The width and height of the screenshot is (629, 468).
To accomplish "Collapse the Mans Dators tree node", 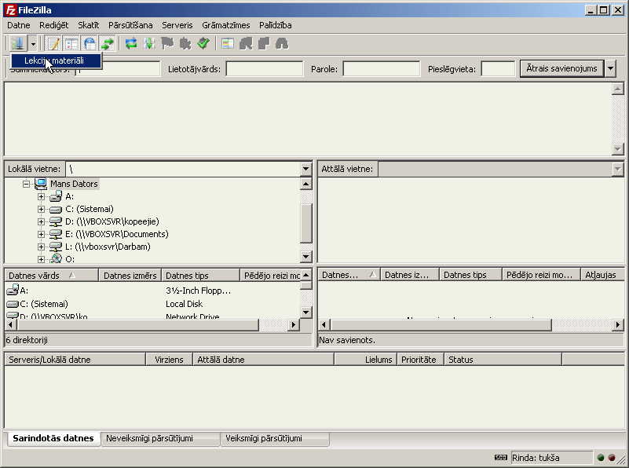I will point(27,184).
